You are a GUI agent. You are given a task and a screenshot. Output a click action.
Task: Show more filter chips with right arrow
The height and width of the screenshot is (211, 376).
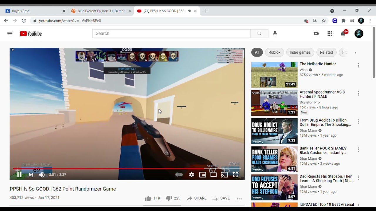coord(355,53)
